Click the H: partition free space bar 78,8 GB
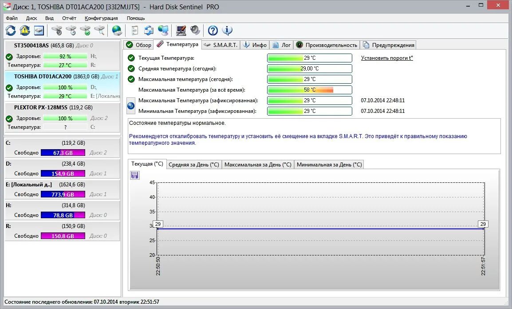512x309 pixels. tap(63, 215)
